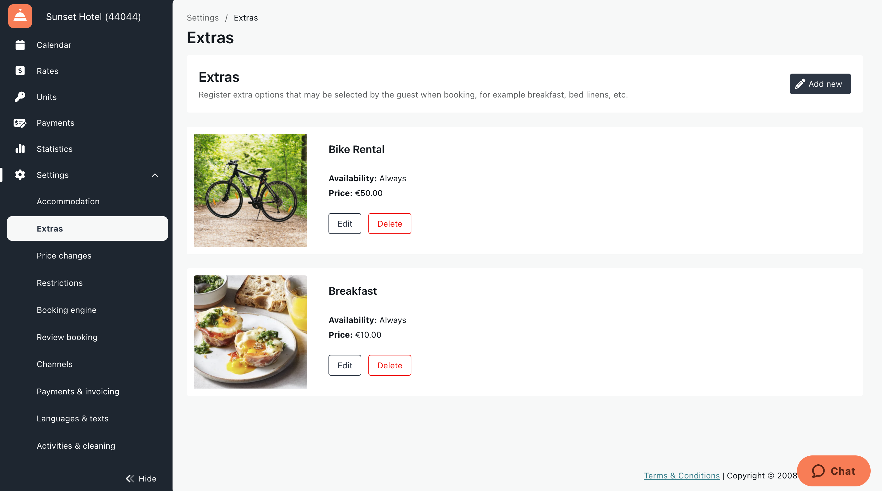Select Channels in the settings submenu
Viewport: 882px width, 491px height.
pos(54,364)
